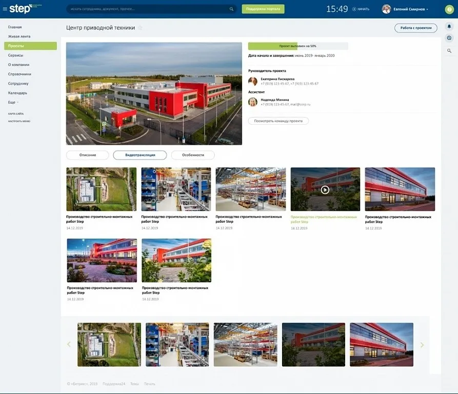Open the Работа с проектом dropdown button
Screen dimensions: 458x394
point(415,28)
